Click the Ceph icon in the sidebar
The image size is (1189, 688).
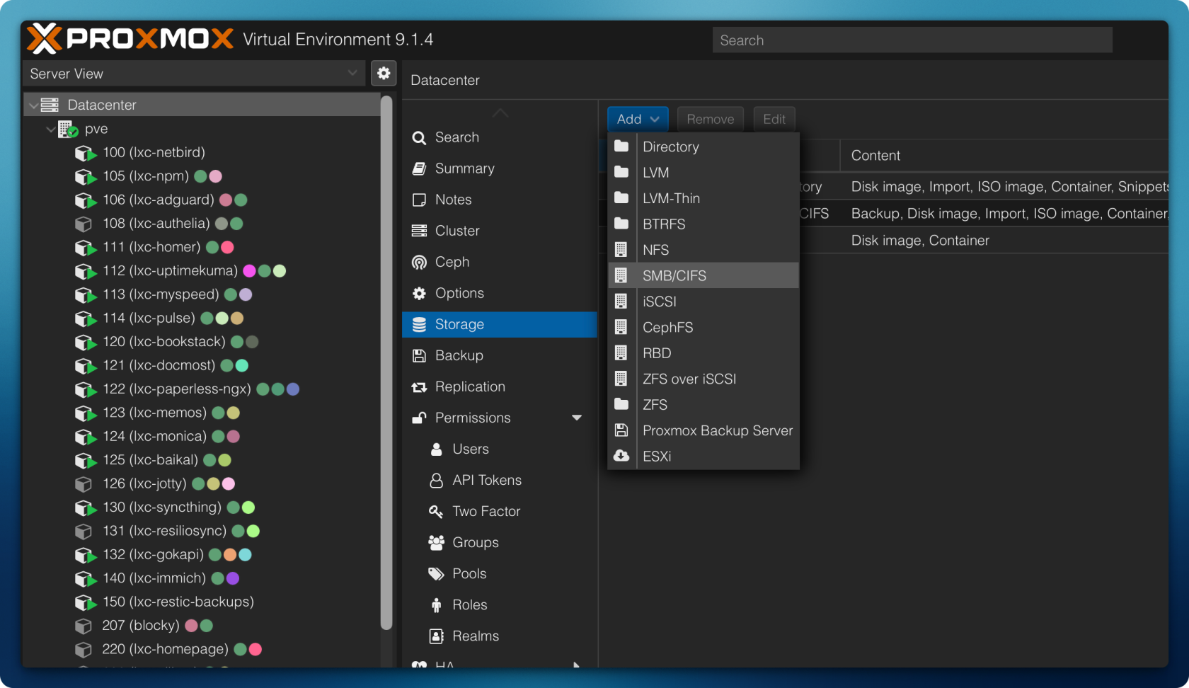[419, 263]
